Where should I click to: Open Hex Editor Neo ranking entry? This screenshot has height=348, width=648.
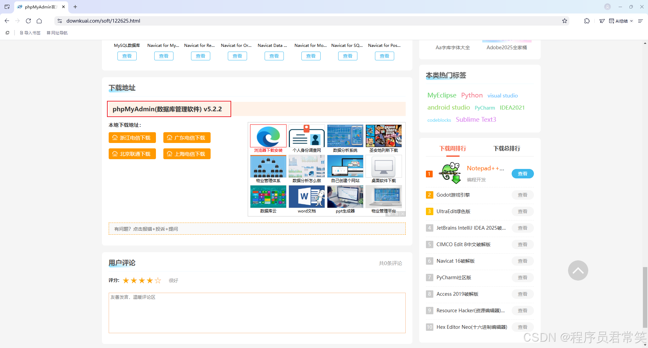pyautogui.click(x=471, y=327)
